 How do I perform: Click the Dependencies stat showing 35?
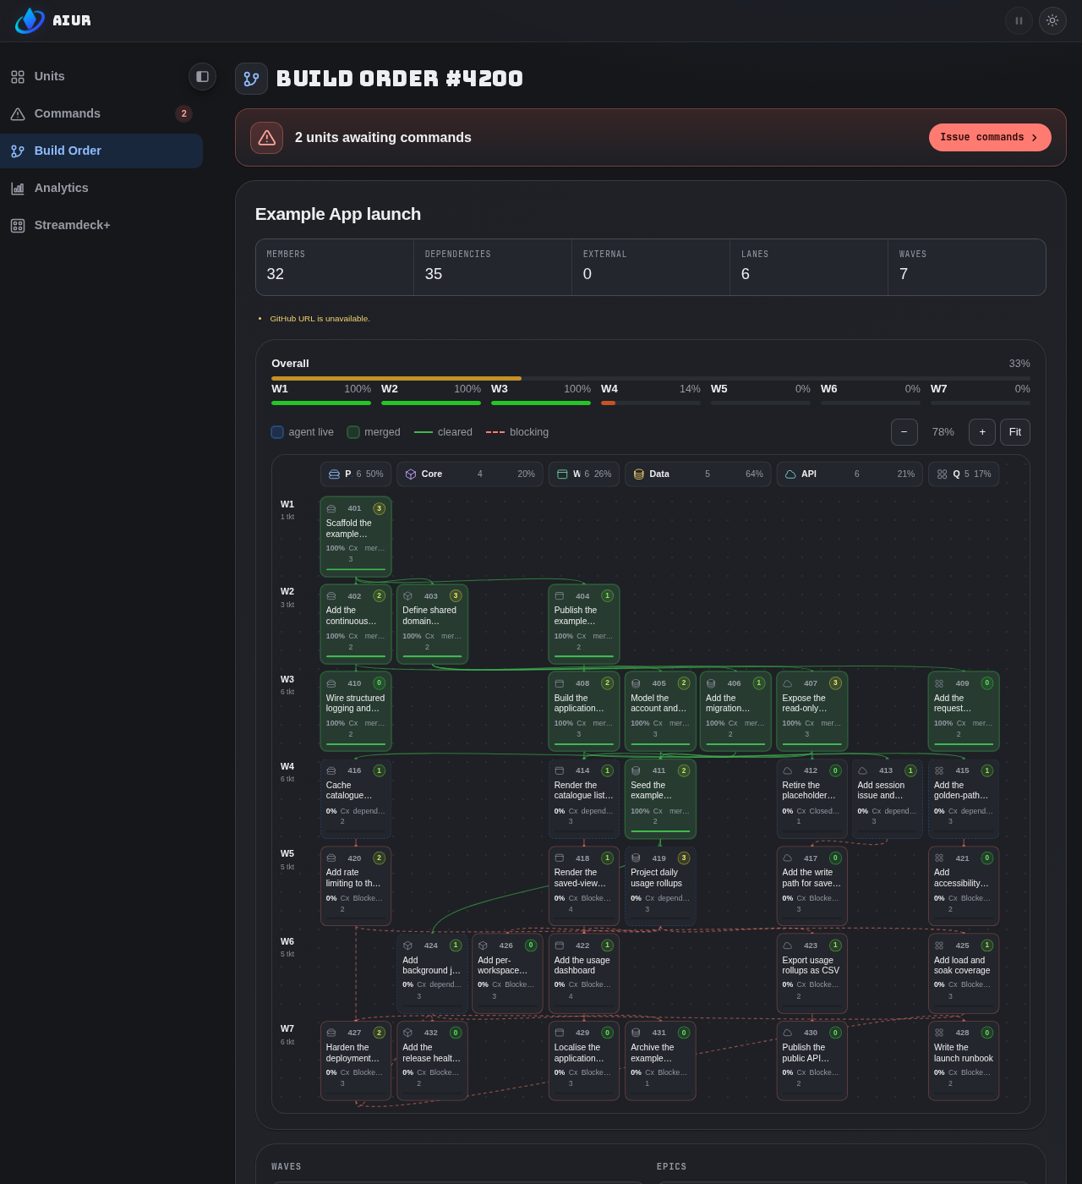493,267
